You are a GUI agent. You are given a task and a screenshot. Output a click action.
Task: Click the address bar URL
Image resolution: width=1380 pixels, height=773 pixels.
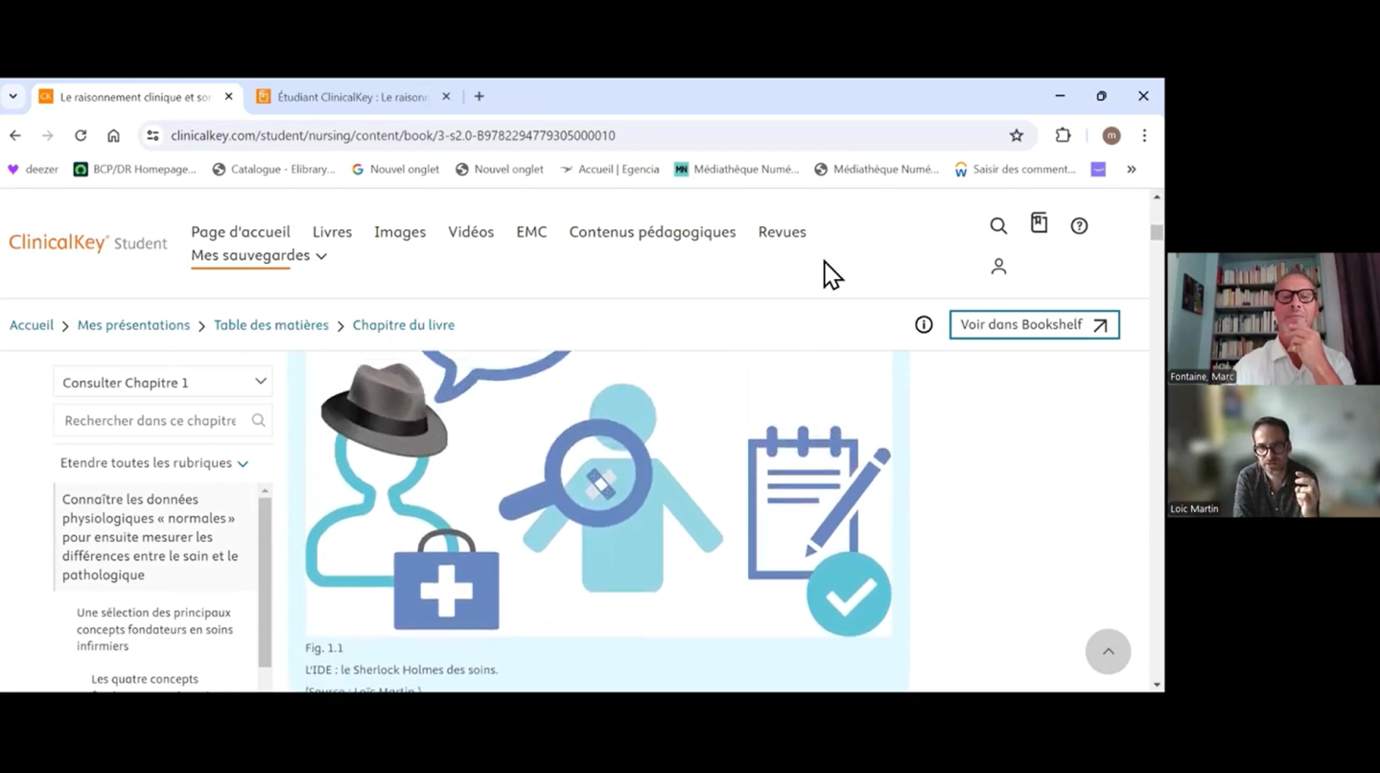[393, 135]
